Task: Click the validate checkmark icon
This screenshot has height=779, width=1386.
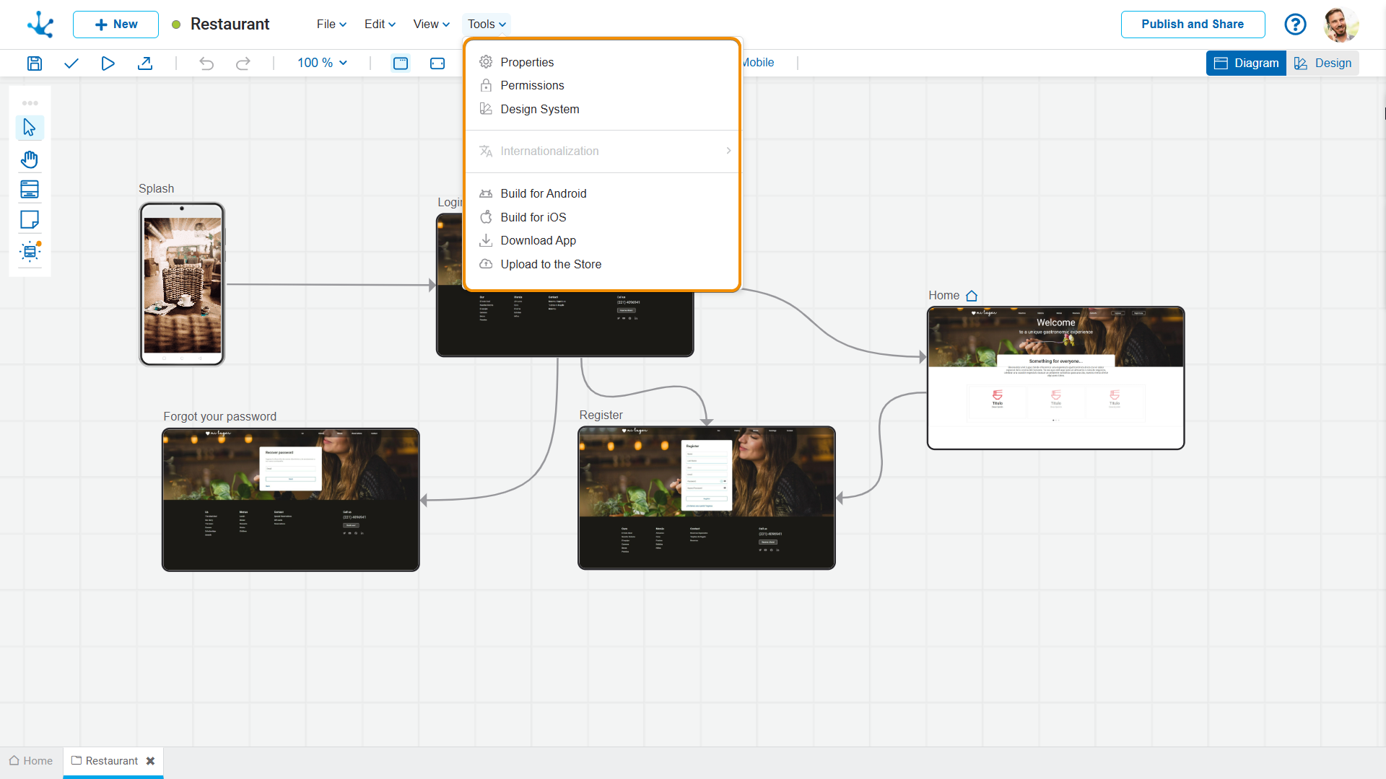Action: [71, 63]
